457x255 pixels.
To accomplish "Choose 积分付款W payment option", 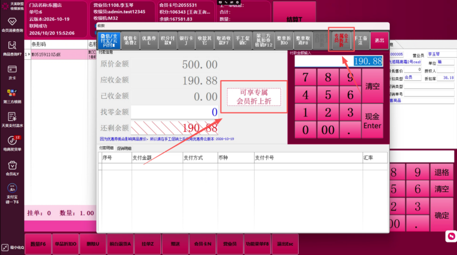I will (x=167, y=41).
